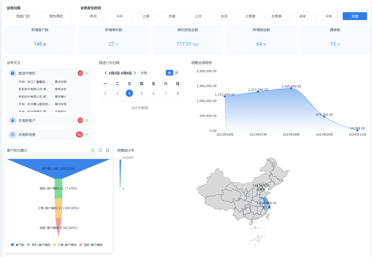The image size is (372, 257).
Task: Click the red badge showing 66
Action: tap(79, 135)
